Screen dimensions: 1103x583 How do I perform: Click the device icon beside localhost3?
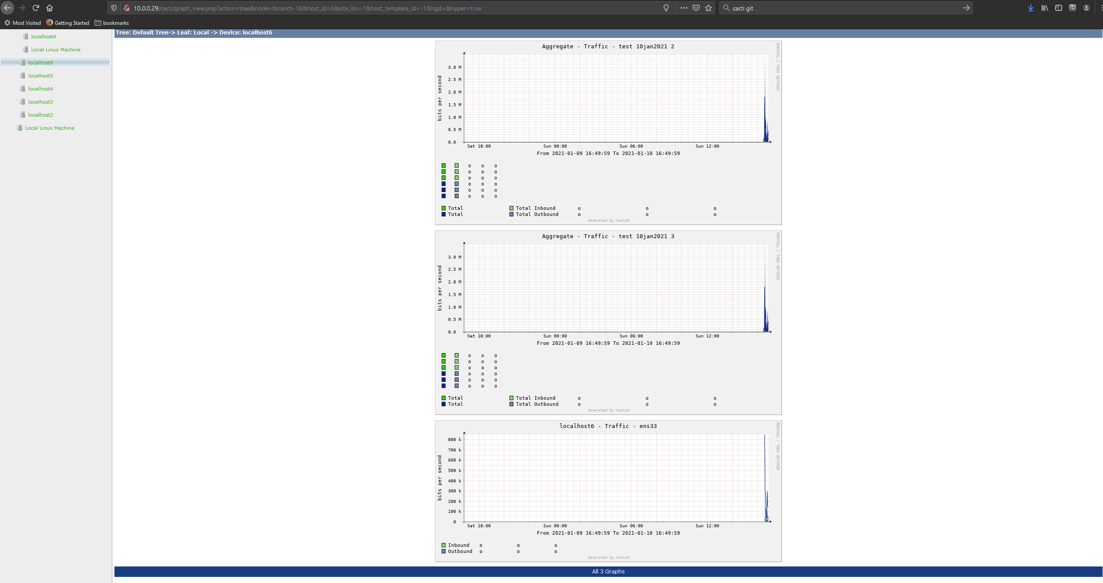pos(22,101)
